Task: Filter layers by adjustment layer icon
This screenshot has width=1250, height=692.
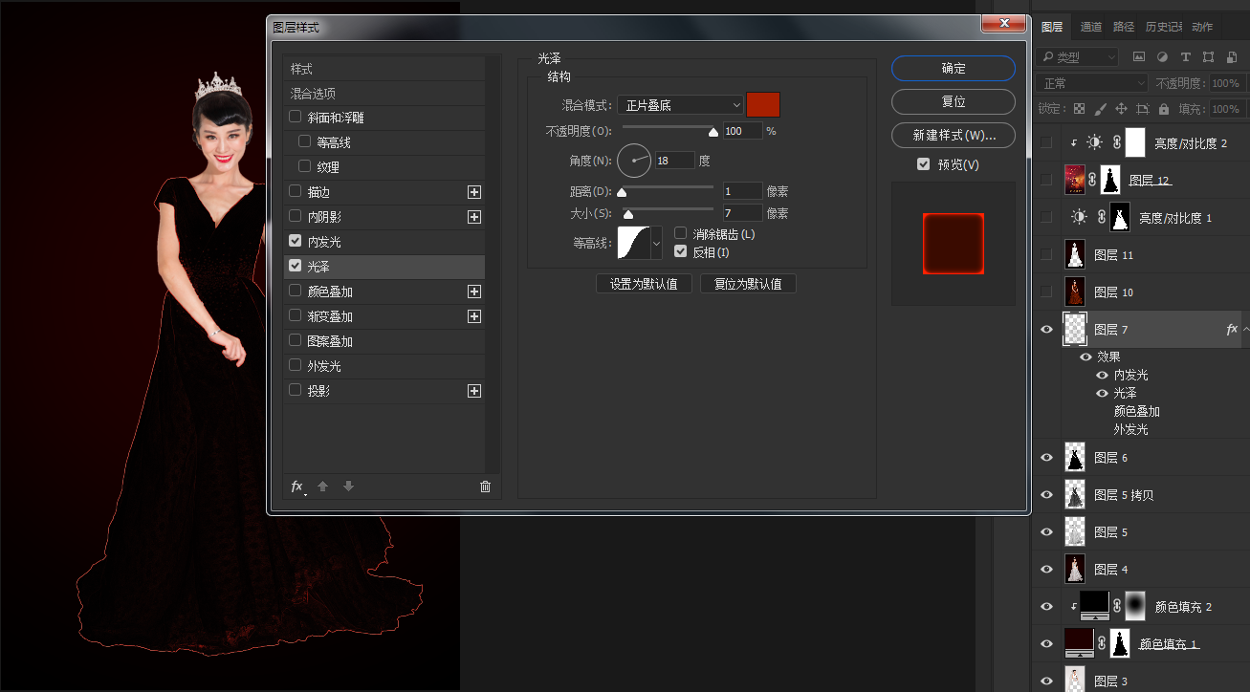Action: (1162, 56)
